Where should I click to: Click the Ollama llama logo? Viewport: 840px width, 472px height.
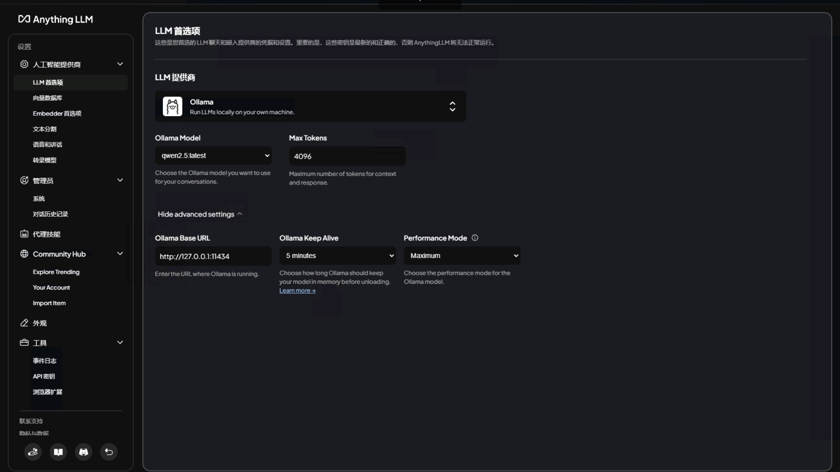click(x=173, y=106)
